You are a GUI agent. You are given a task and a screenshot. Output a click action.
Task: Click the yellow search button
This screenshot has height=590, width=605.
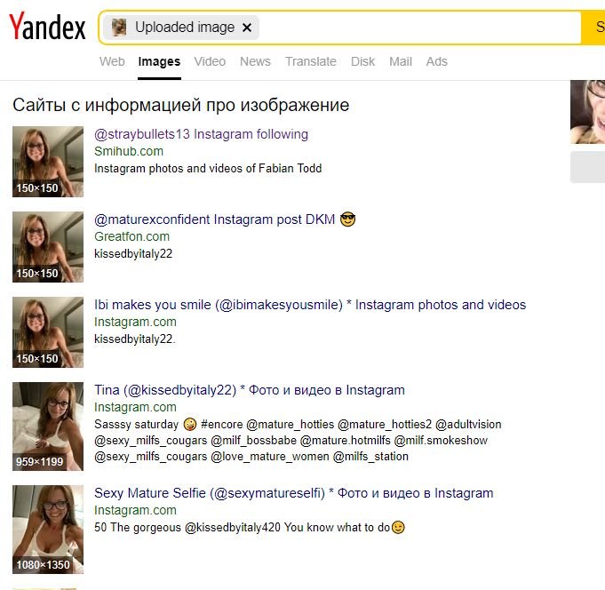(593, 28)
